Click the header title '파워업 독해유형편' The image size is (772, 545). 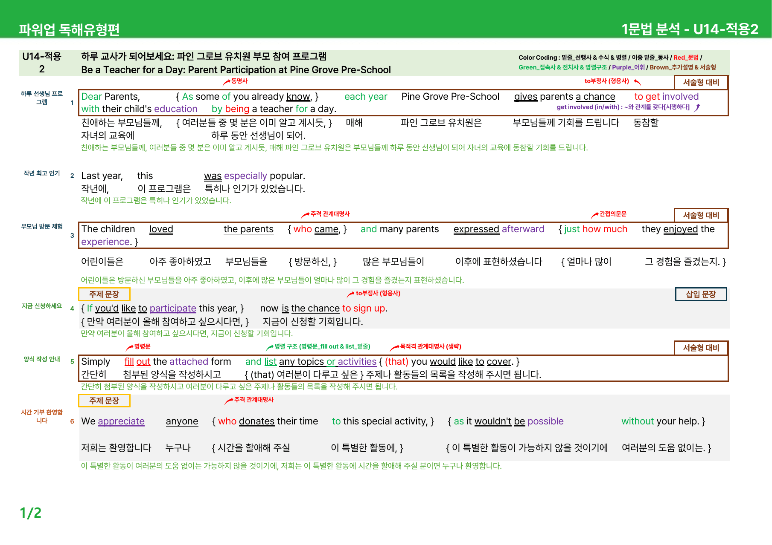[69, 29]
